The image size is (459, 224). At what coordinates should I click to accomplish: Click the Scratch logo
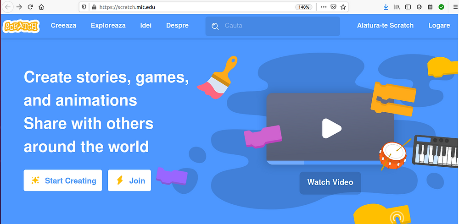(x=21, y=26)
